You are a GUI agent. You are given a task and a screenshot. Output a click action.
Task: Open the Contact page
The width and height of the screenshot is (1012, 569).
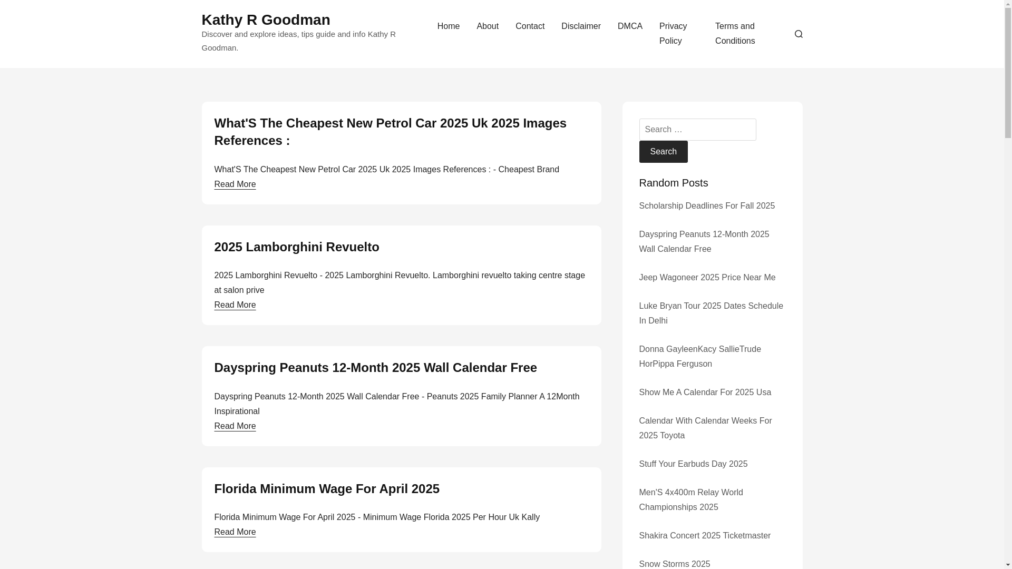(530, 26)
